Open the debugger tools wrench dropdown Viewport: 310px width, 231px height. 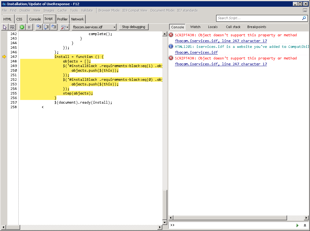pos(65,27)
